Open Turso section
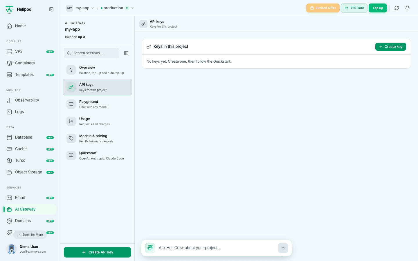 coord(30,160)
